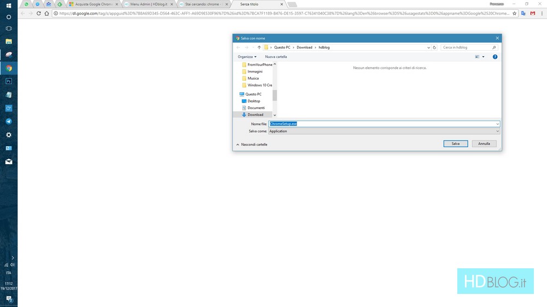
Task: Switch to Stai cercando: chrome tab
Action: [x=203, y=4]
